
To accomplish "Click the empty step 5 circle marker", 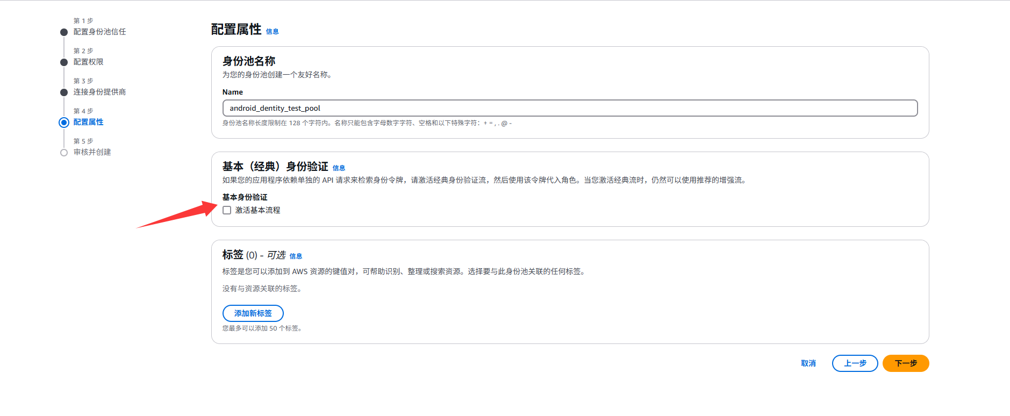I will [64, 153].
